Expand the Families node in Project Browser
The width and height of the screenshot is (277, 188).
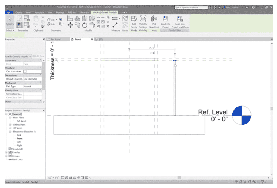click(6, 153)
